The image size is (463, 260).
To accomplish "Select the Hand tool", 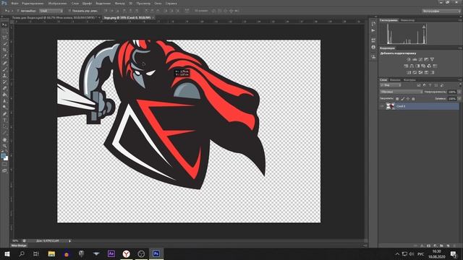I will [4, 140].
